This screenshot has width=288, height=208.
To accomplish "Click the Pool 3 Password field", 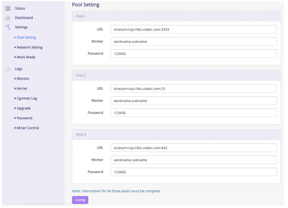I will click(x=193, y=172).
